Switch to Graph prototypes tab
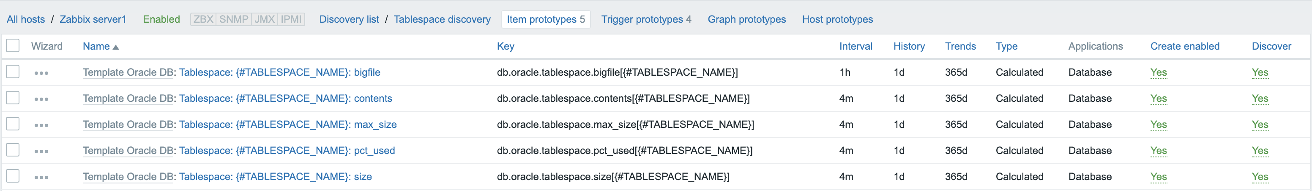Viewport: 1312px width, 191px height. [x=746, y=19]
